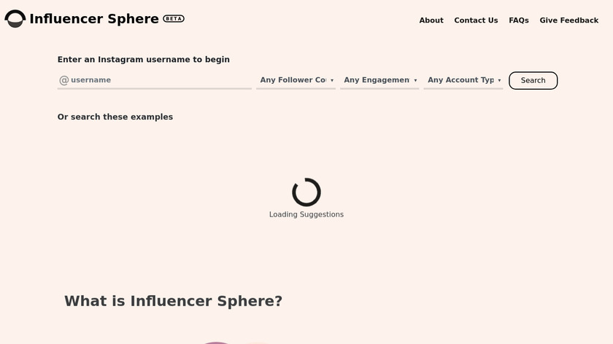The height and width of the screenshot is (344, 613).
Task: Click the Influencer Sphere title text
Action: point(94,19)
